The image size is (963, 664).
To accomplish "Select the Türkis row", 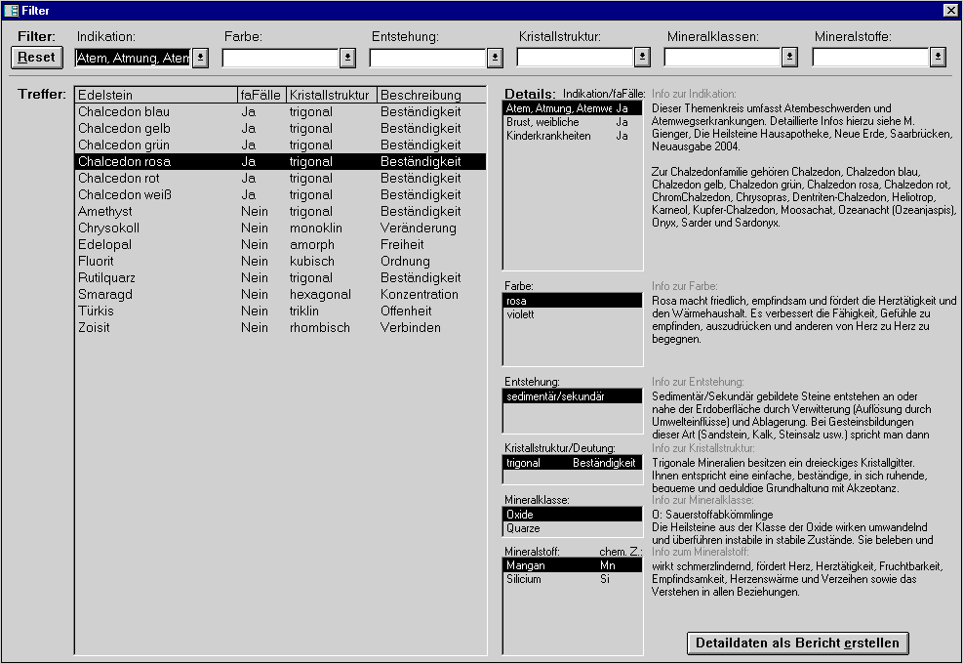I will pyautogui.click(x=281, y=311).
